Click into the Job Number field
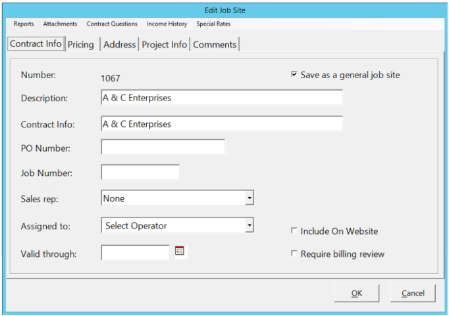The image size is (449, 316). [140, 172]
